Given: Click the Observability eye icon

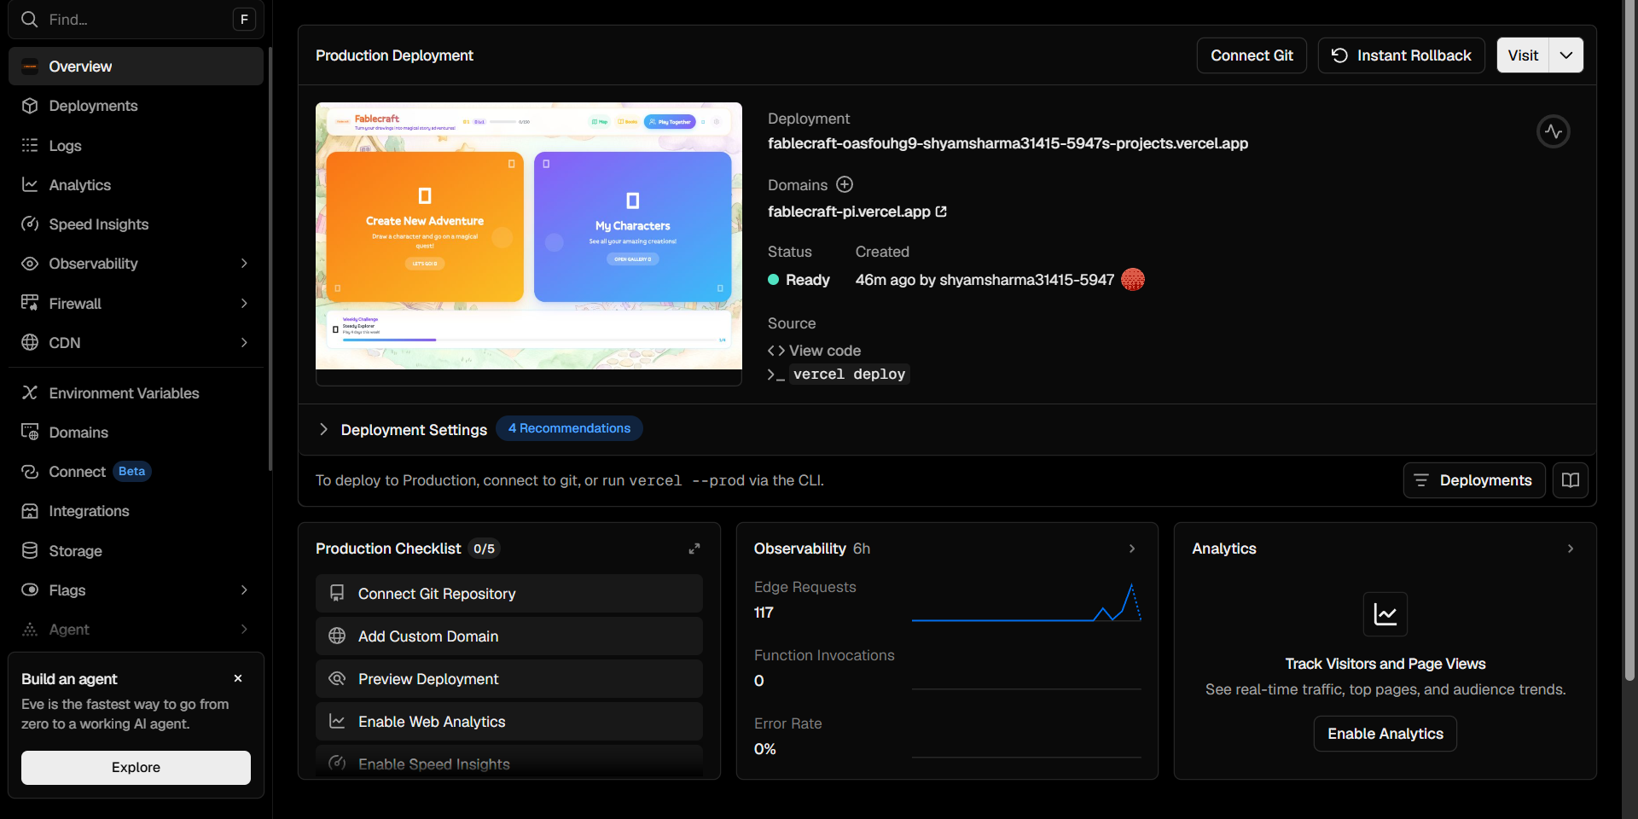Looking at the screenshot, I should tap(30, 264).
